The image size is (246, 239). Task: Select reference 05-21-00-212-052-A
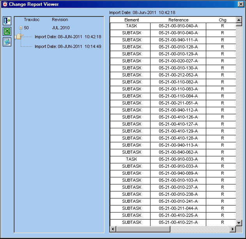178,75
